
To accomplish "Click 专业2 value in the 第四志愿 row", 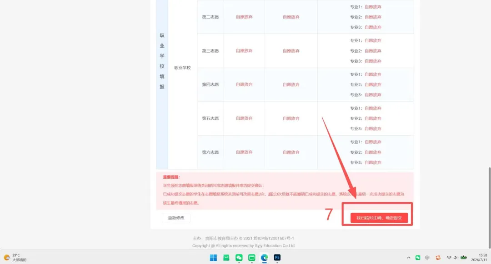I will 373,84.
